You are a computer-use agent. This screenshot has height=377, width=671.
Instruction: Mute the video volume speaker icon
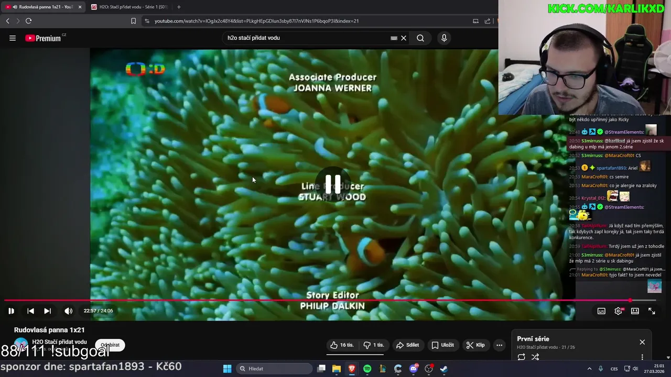[68, 311]
